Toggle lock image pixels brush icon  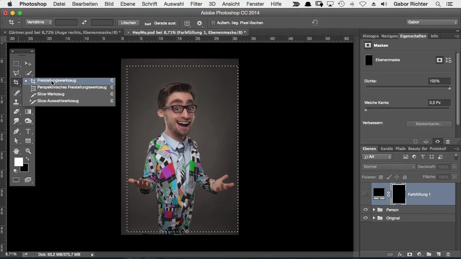(x=389, y=177)
